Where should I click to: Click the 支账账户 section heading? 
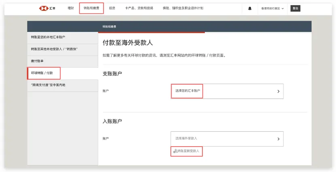click(x=112, y=74)
